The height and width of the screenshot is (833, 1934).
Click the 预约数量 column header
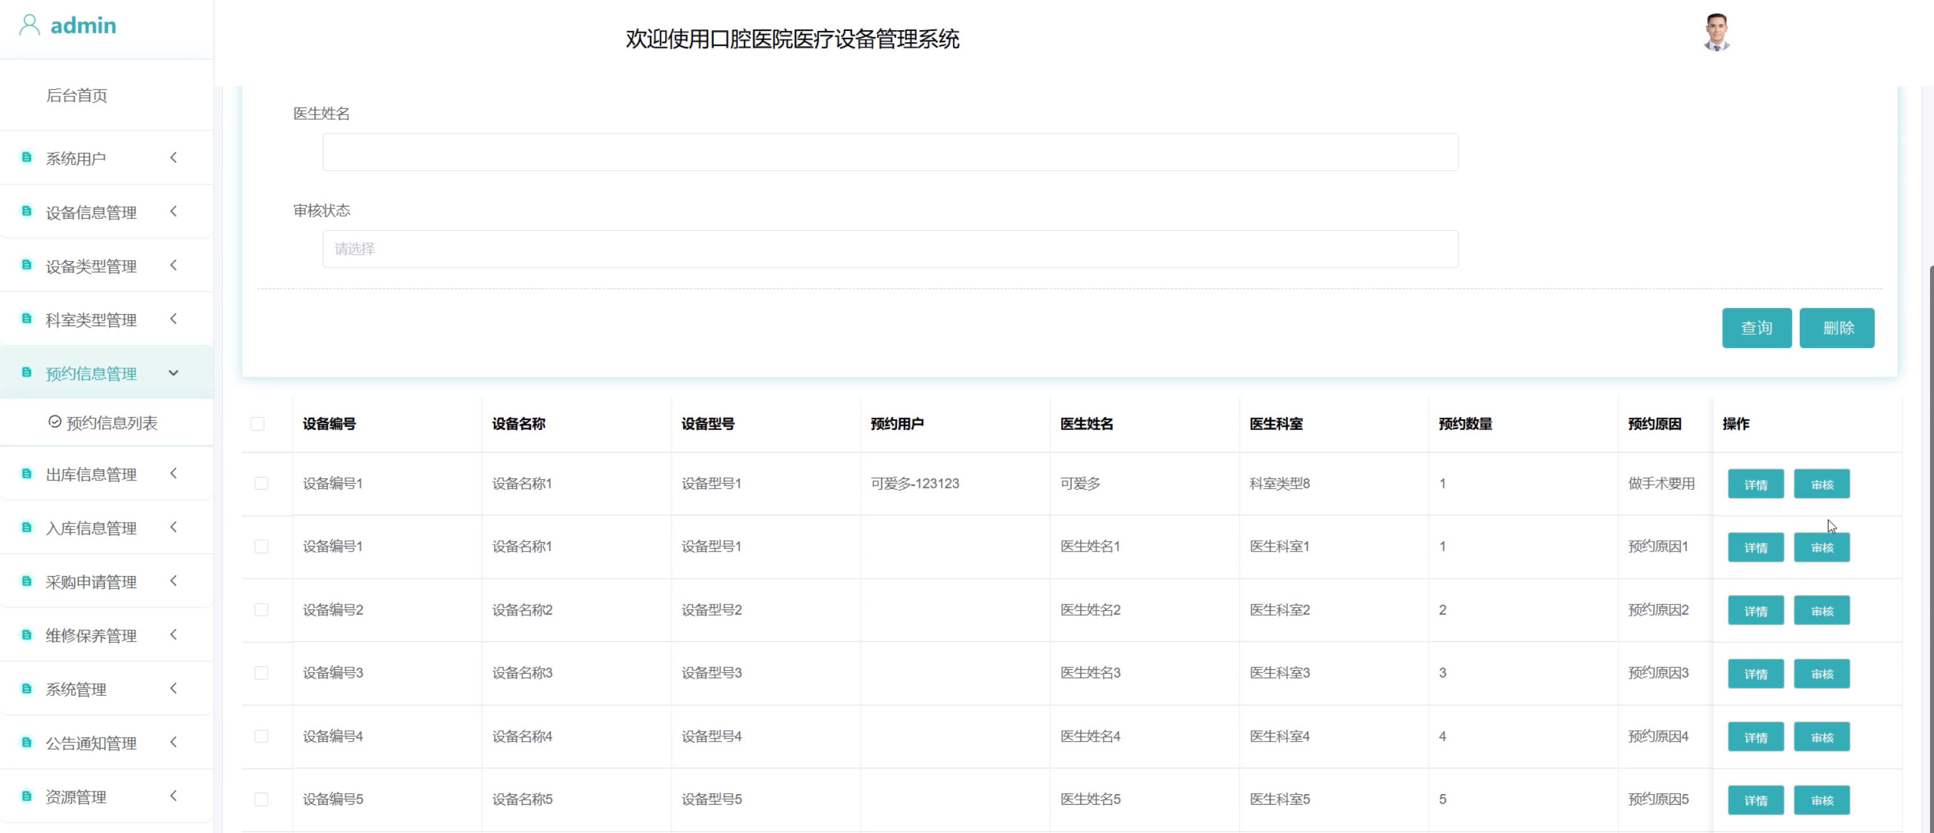point(1465,424)
